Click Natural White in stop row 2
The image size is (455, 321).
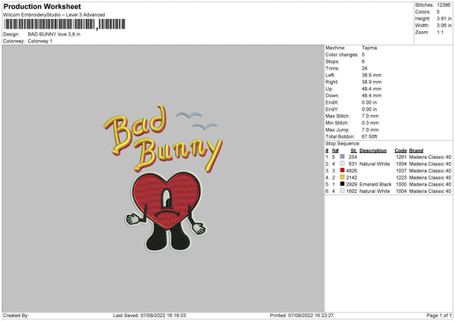tap(375, 164)
